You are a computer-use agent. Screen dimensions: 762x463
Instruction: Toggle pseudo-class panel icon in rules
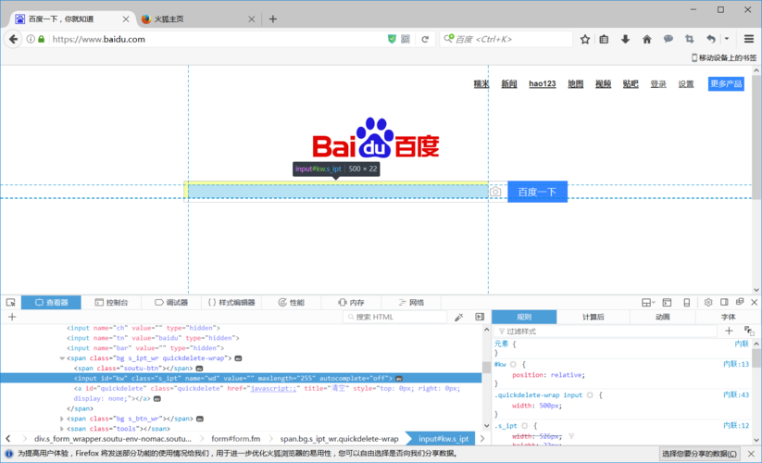point(749,332)
